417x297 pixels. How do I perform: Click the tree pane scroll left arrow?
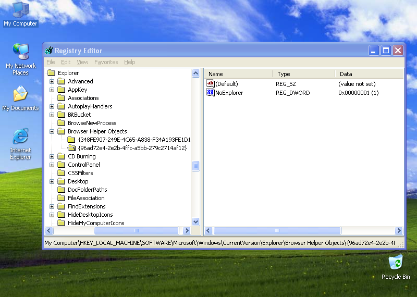tap(49, 230)
